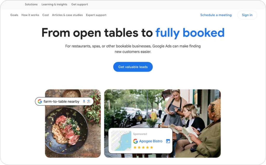
Task: Click the Get valuable leads button
Action: click(x=133, y=67)
